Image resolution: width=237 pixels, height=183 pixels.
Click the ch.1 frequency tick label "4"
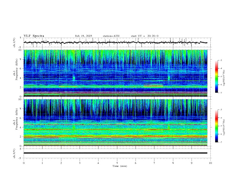click(21, 78)
